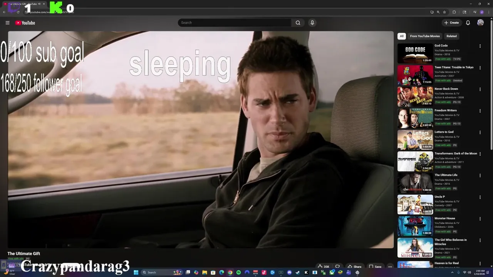Click the magnifier search button
Viewport: 493px width, 277px height.
(x=298, y=23)
